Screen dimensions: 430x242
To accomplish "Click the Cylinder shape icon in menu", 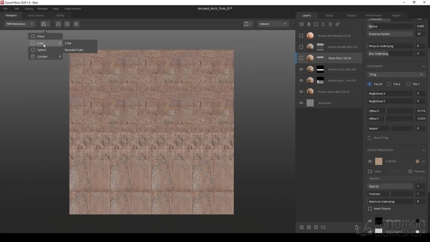I will click(33, 56).
